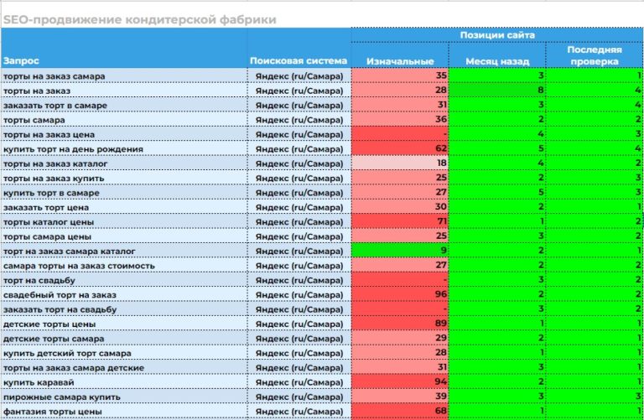Screen dimensions: 644x420
Task: Click the initial position cell '94'
Action: click(x=400, y=381)
